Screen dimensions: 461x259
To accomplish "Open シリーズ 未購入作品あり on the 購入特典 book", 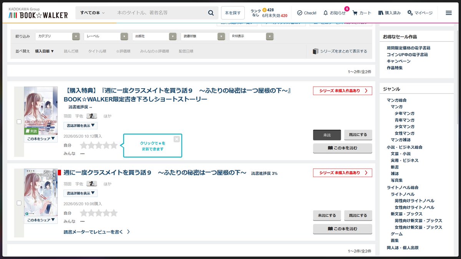I will [343, 91].
